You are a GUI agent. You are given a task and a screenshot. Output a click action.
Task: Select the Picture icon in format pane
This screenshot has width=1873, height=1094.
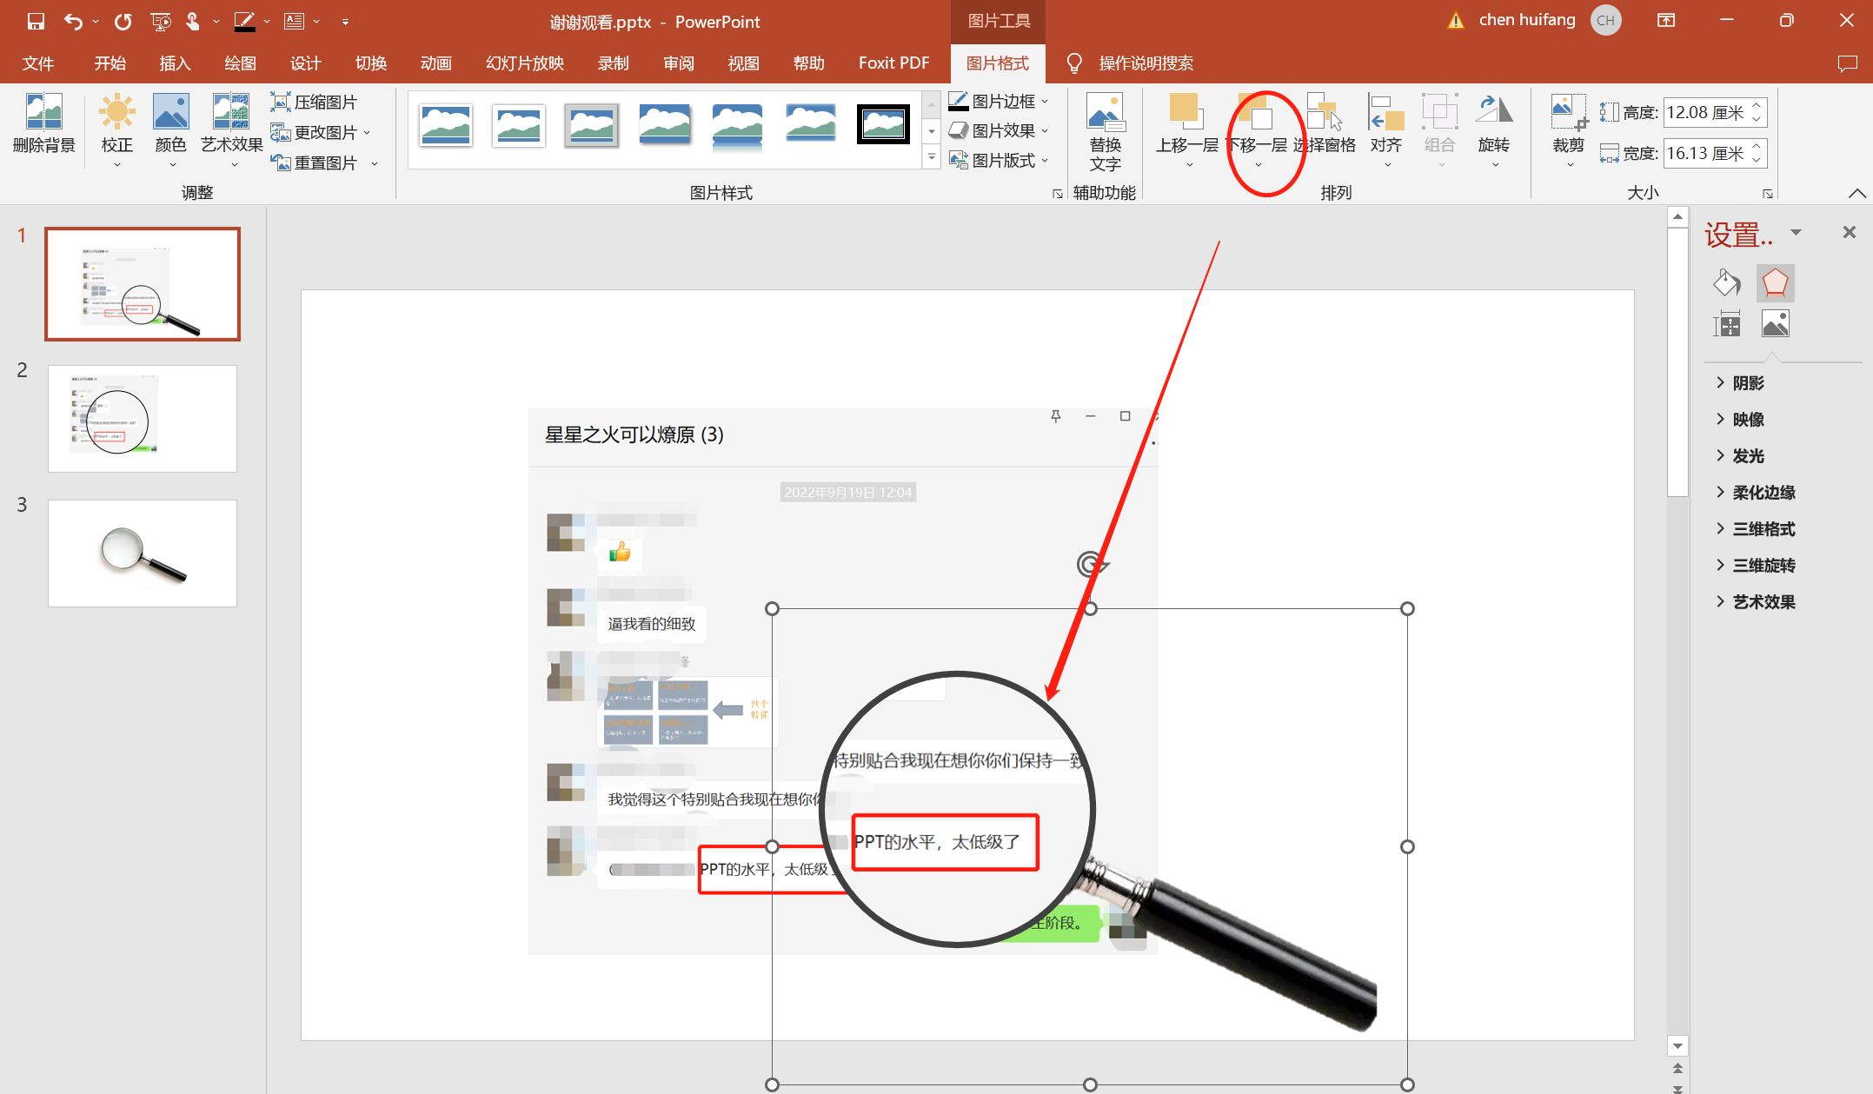[x=1775, y=324]
